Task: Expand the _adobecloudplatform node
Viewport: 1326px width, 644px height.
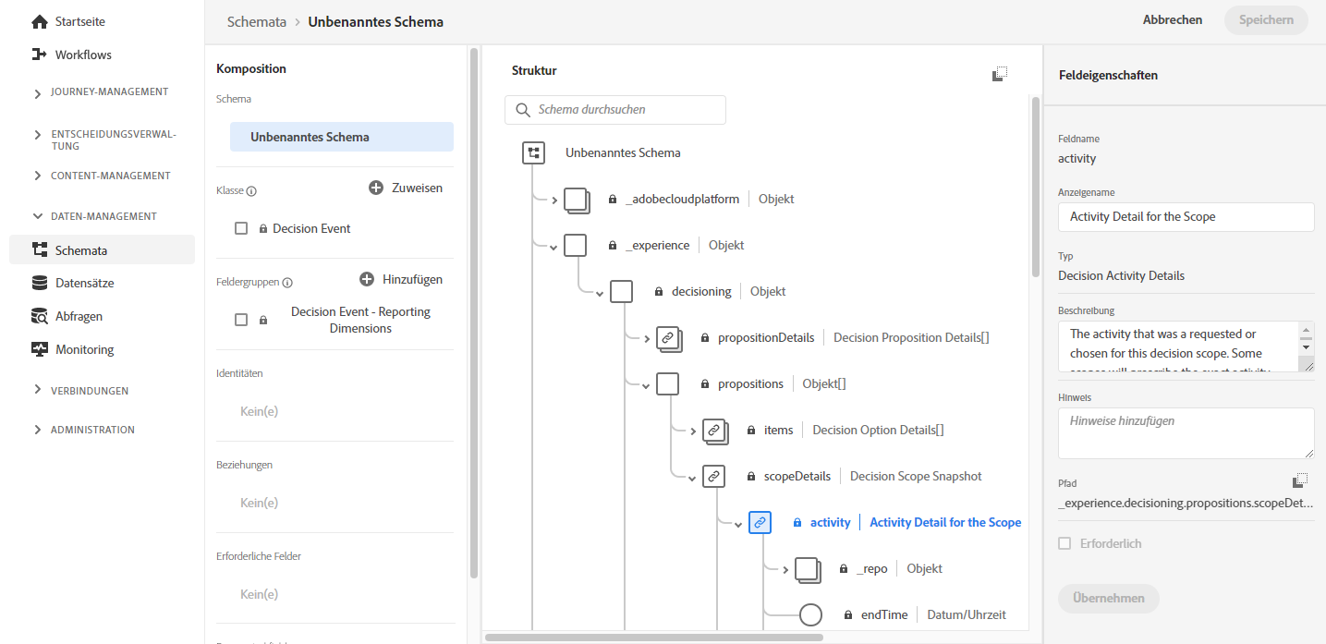Action: click(554, 200)
